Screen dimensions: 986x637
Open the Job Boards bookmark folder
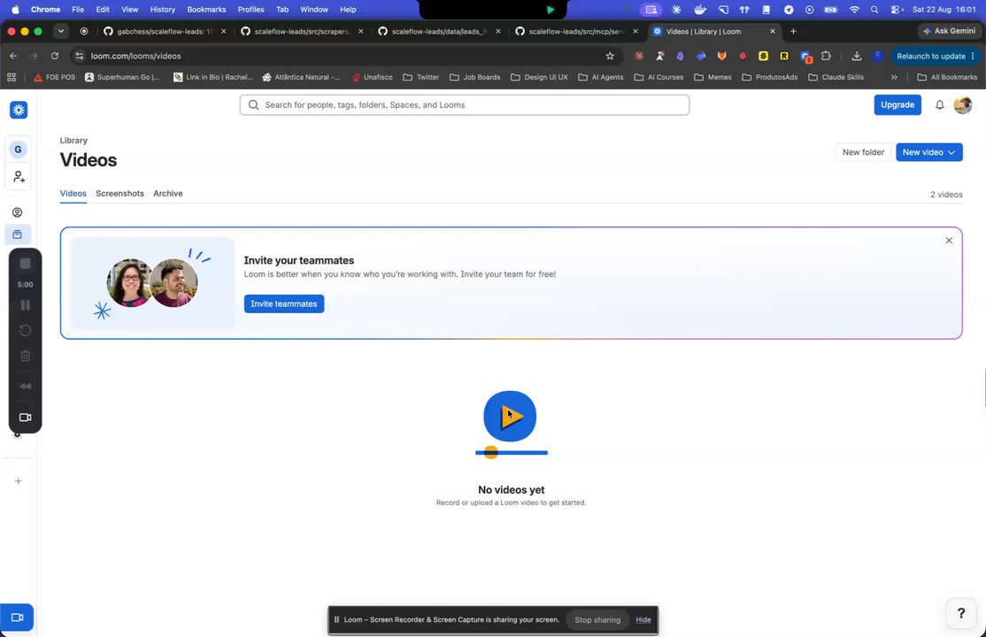click(474, 77)
